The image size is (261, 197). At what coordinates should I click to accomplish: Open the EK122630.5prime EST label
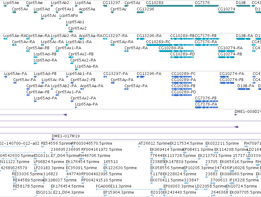[x=120, y=168]
